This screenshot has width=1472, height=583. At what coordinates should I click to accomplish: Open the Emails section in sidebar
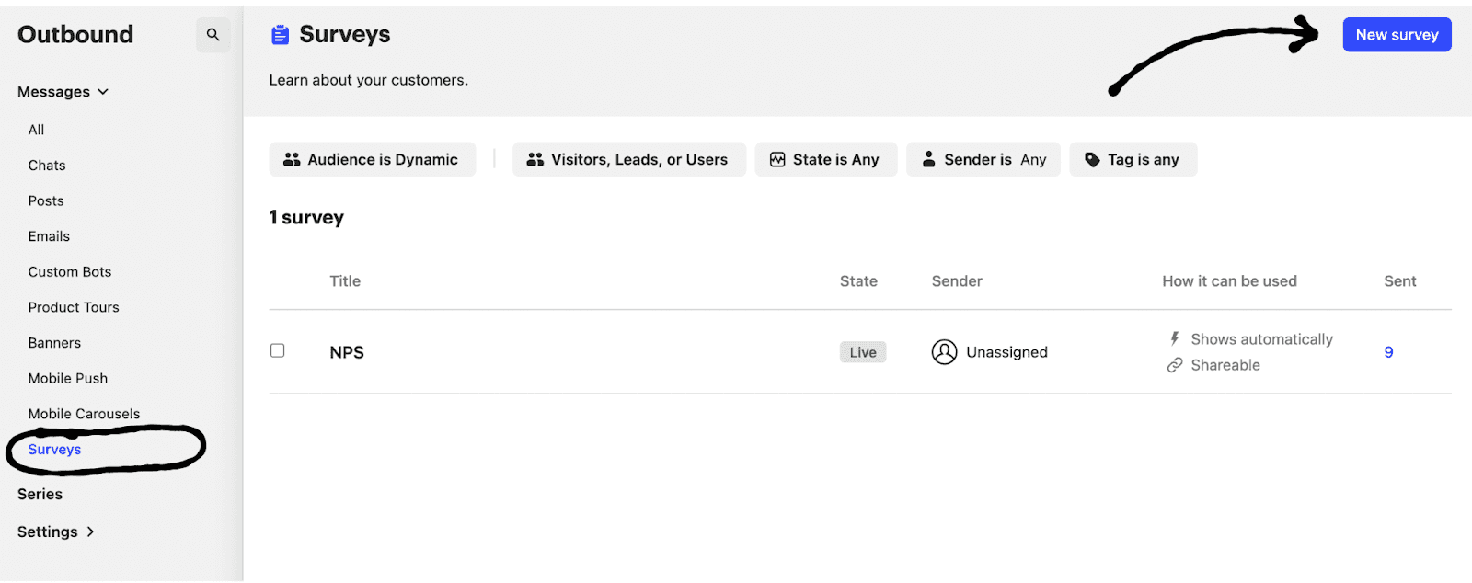point(49,236)
